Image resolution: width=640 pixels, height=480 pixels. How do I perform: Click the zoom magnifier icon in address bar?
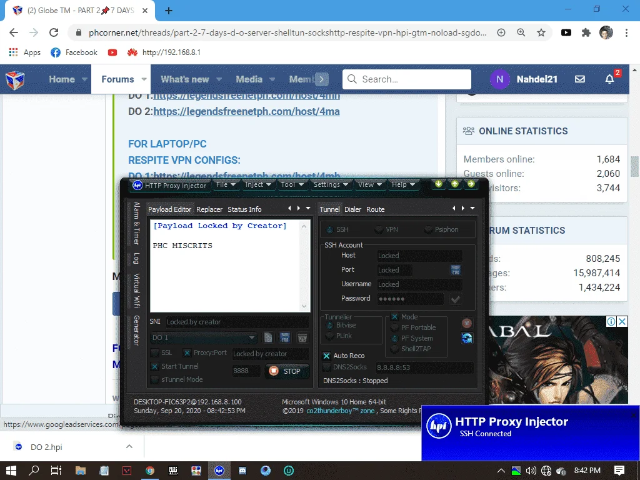pos(521,32)
